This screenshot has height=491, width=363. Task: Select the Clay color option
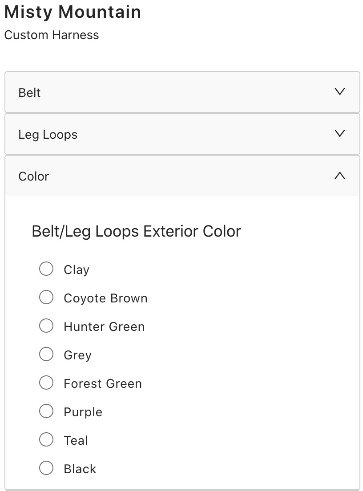click(46, 269)
